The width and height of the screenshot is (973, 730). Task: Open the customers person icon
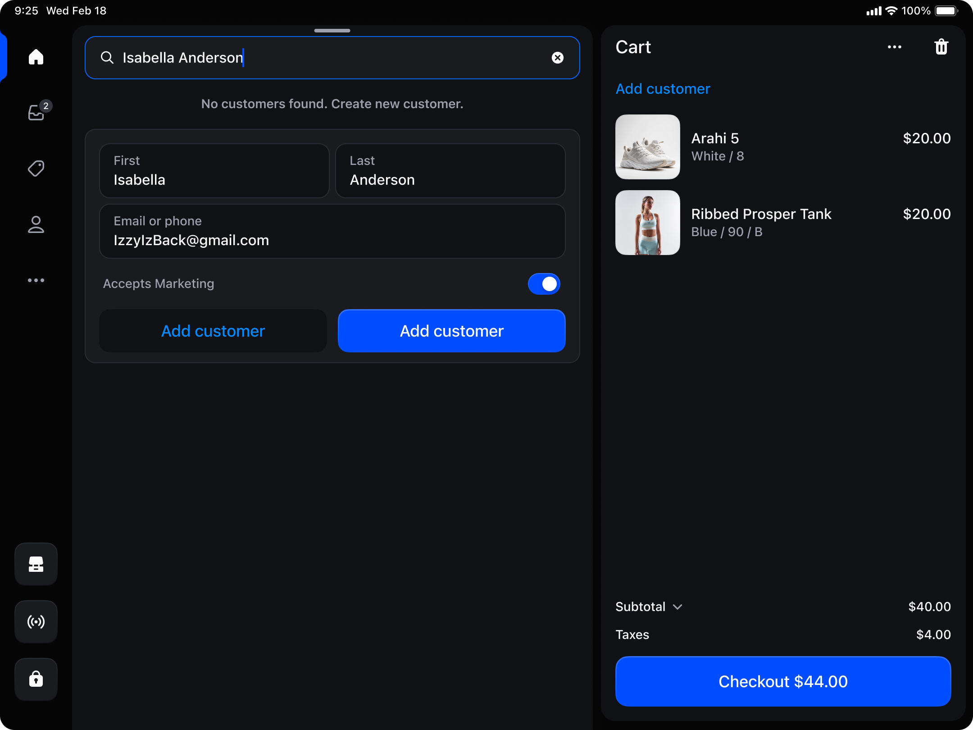(x=36, y=224)
